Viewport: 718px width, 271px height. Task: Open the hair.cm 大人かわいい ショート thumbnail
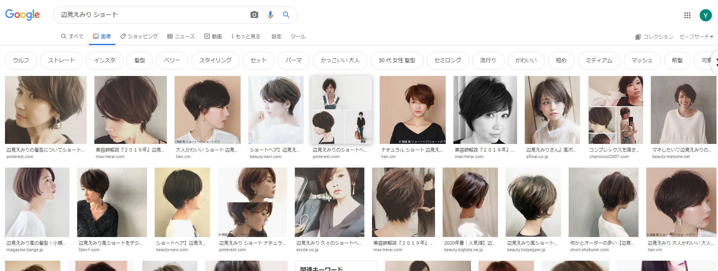coord(207,110)
